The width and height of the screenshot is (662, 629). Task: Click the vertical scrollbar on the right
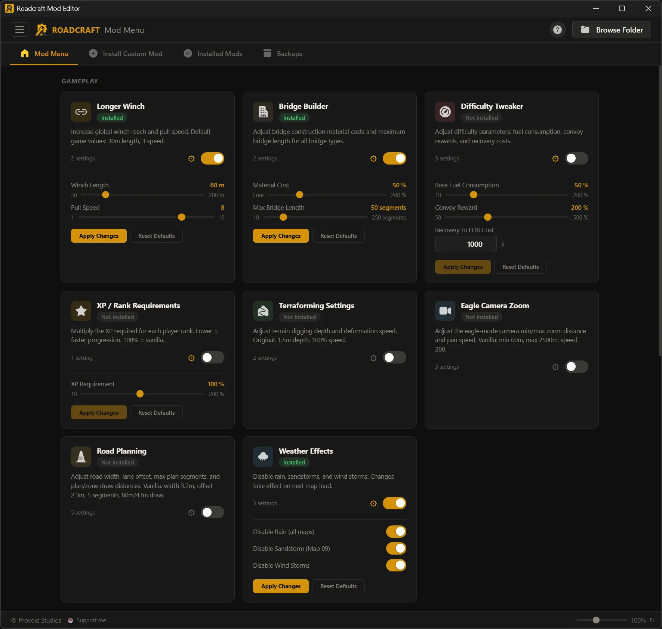tap(659, 211)
